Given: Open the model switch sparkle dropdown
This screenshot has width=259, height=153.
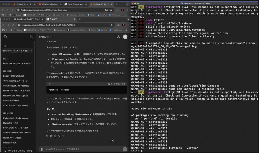Looking at the screenshot, I should 64,136.
